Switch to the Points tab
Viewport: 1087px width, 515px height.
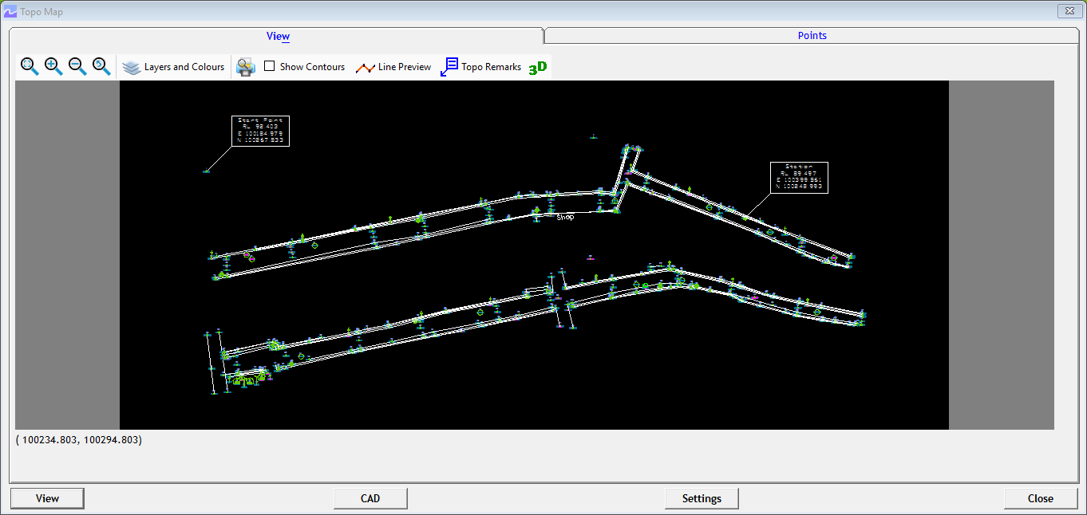812,36
